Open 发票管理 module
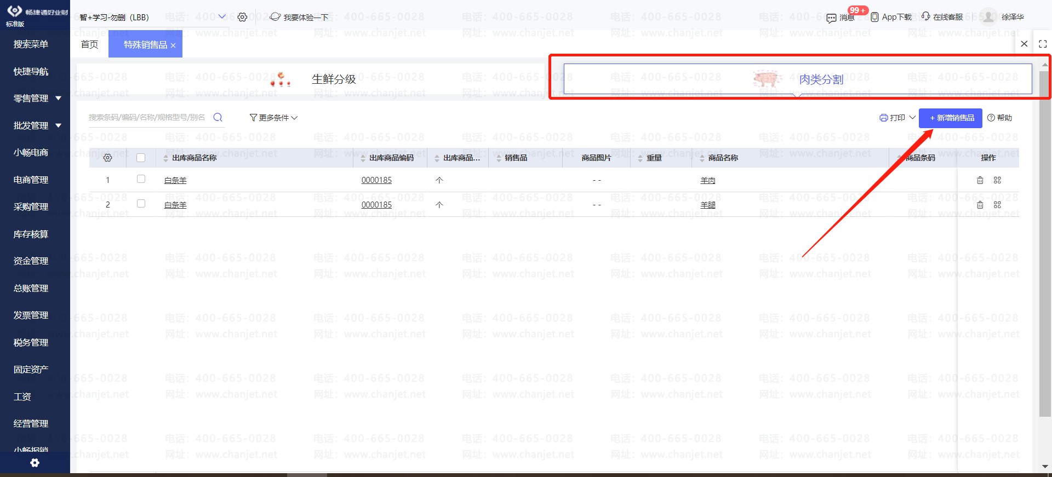Viewport: 1052px width, 477px height. pyautogui.click(x=31, y=315)
